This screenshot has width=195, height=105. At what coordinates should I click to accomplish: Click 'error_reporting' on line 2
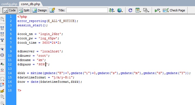[32, 21]
